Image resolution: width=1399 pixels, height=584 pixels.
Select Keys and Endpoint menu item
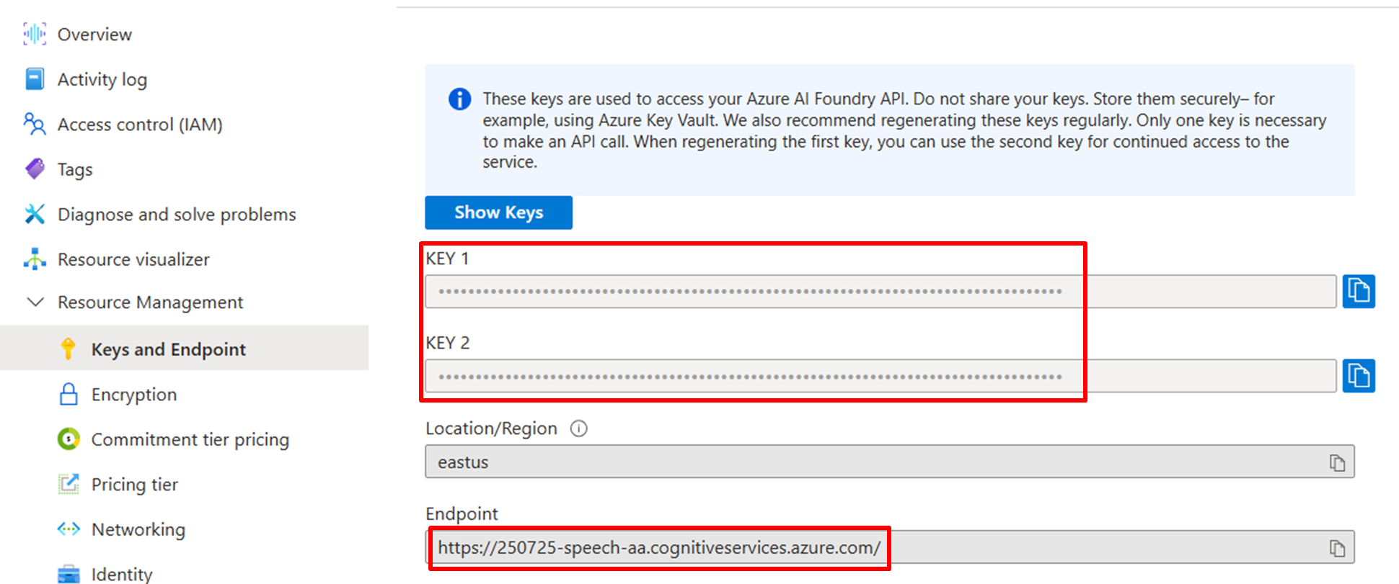click(168, 349)
